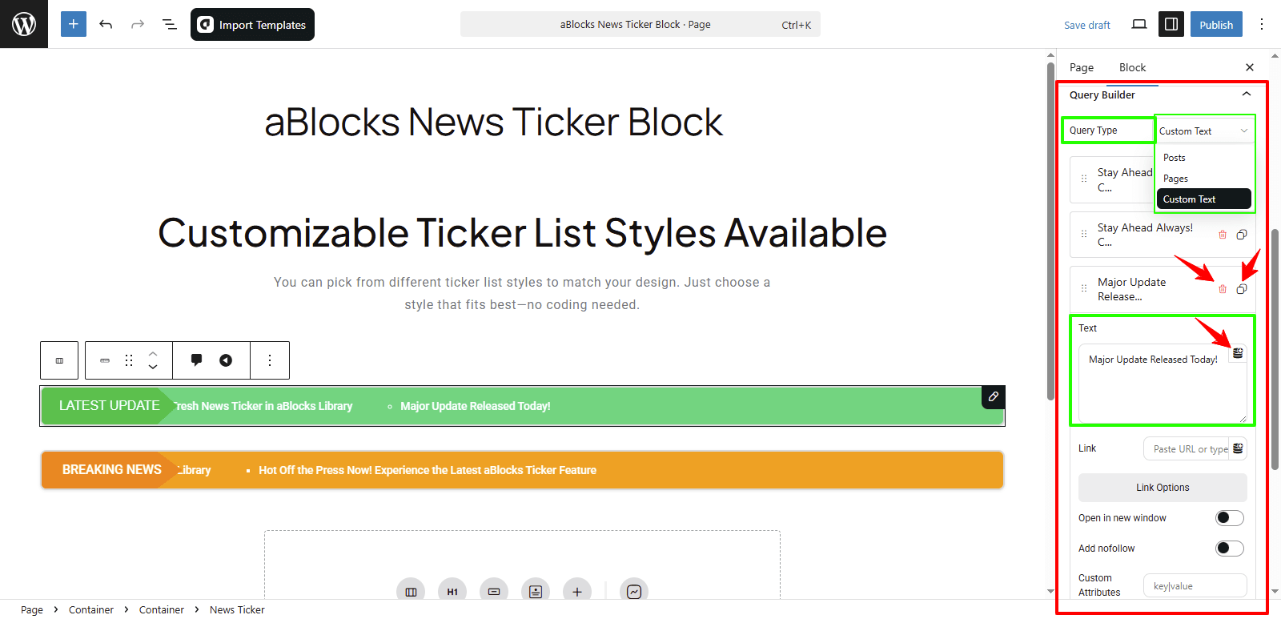
Task: Click the block toolbar drag handle
Action: 129,360
